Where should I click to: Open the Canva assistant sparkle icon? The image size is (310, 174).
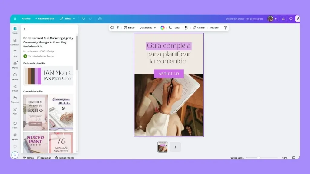[15, 155]
